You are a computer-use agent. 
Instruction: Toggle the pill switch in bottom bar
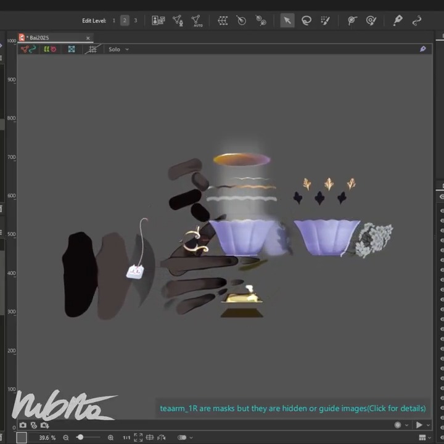click(x=182, y=437)
